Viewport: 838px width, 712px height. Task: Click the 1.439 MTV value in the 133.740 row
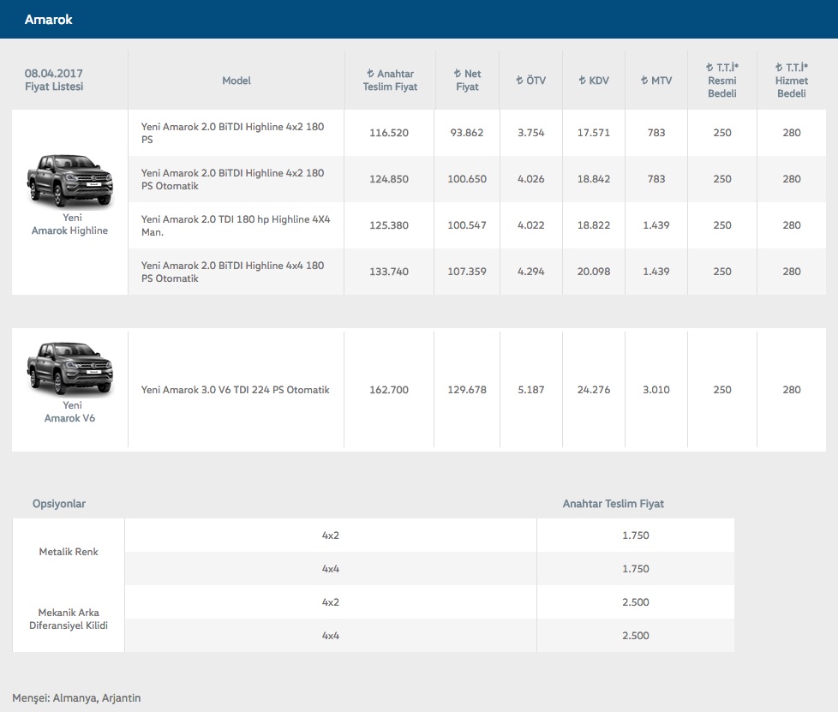click(656, 272)
